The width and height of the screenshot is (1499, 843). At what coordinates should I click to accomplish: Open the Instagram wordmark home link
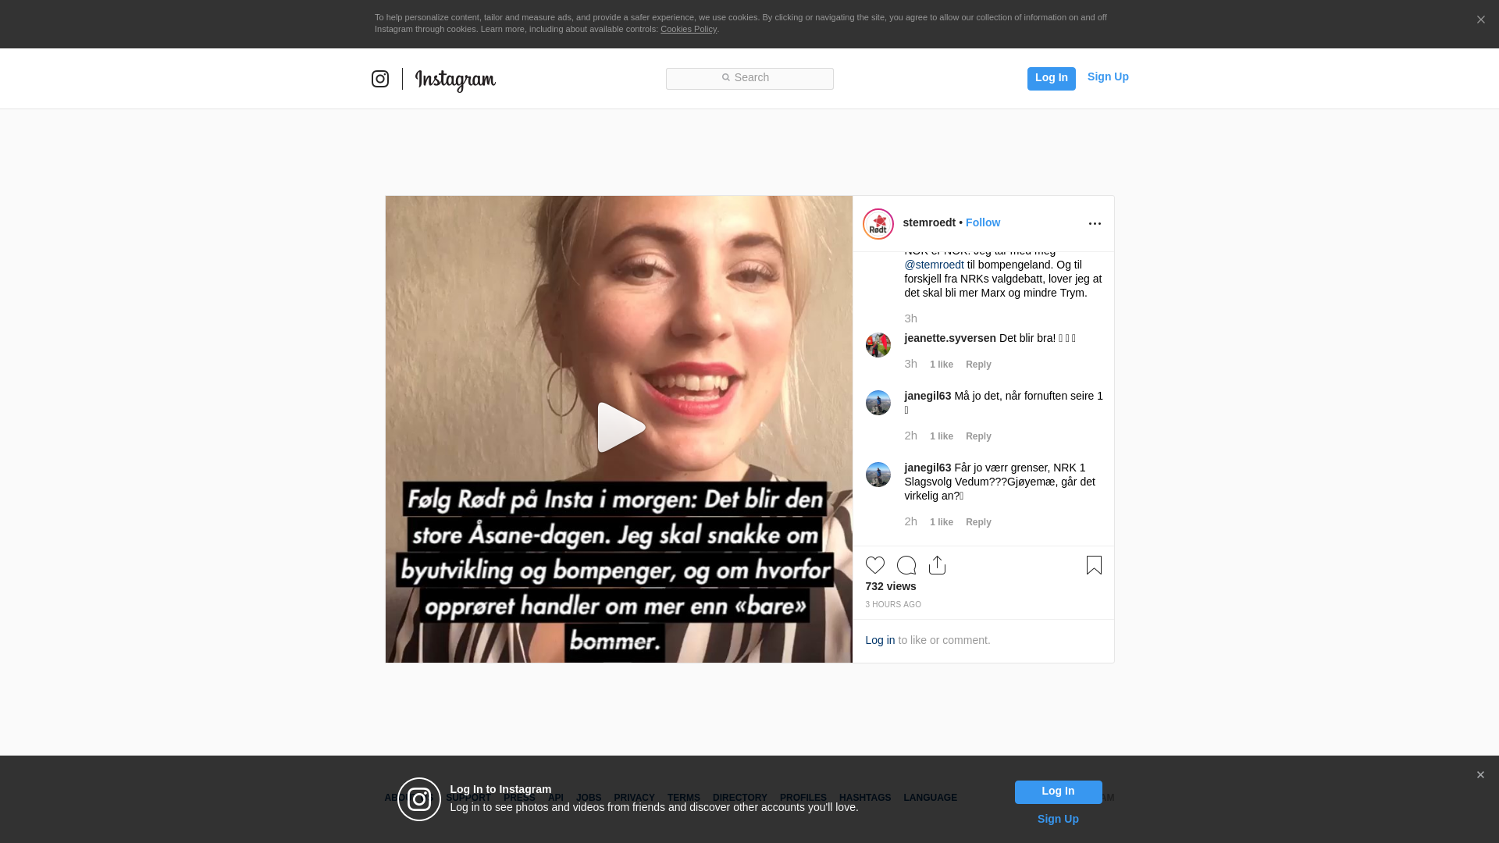455,80
